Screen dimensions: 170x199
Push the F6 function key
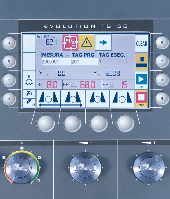[162, 61]
